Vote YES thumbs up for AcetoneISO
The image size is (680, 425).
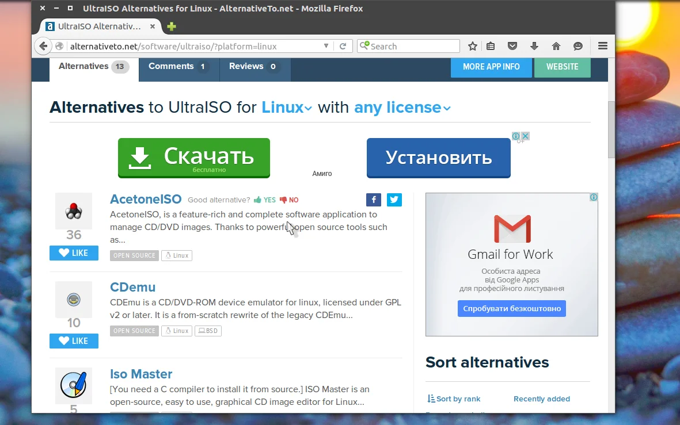click(264, 200)
